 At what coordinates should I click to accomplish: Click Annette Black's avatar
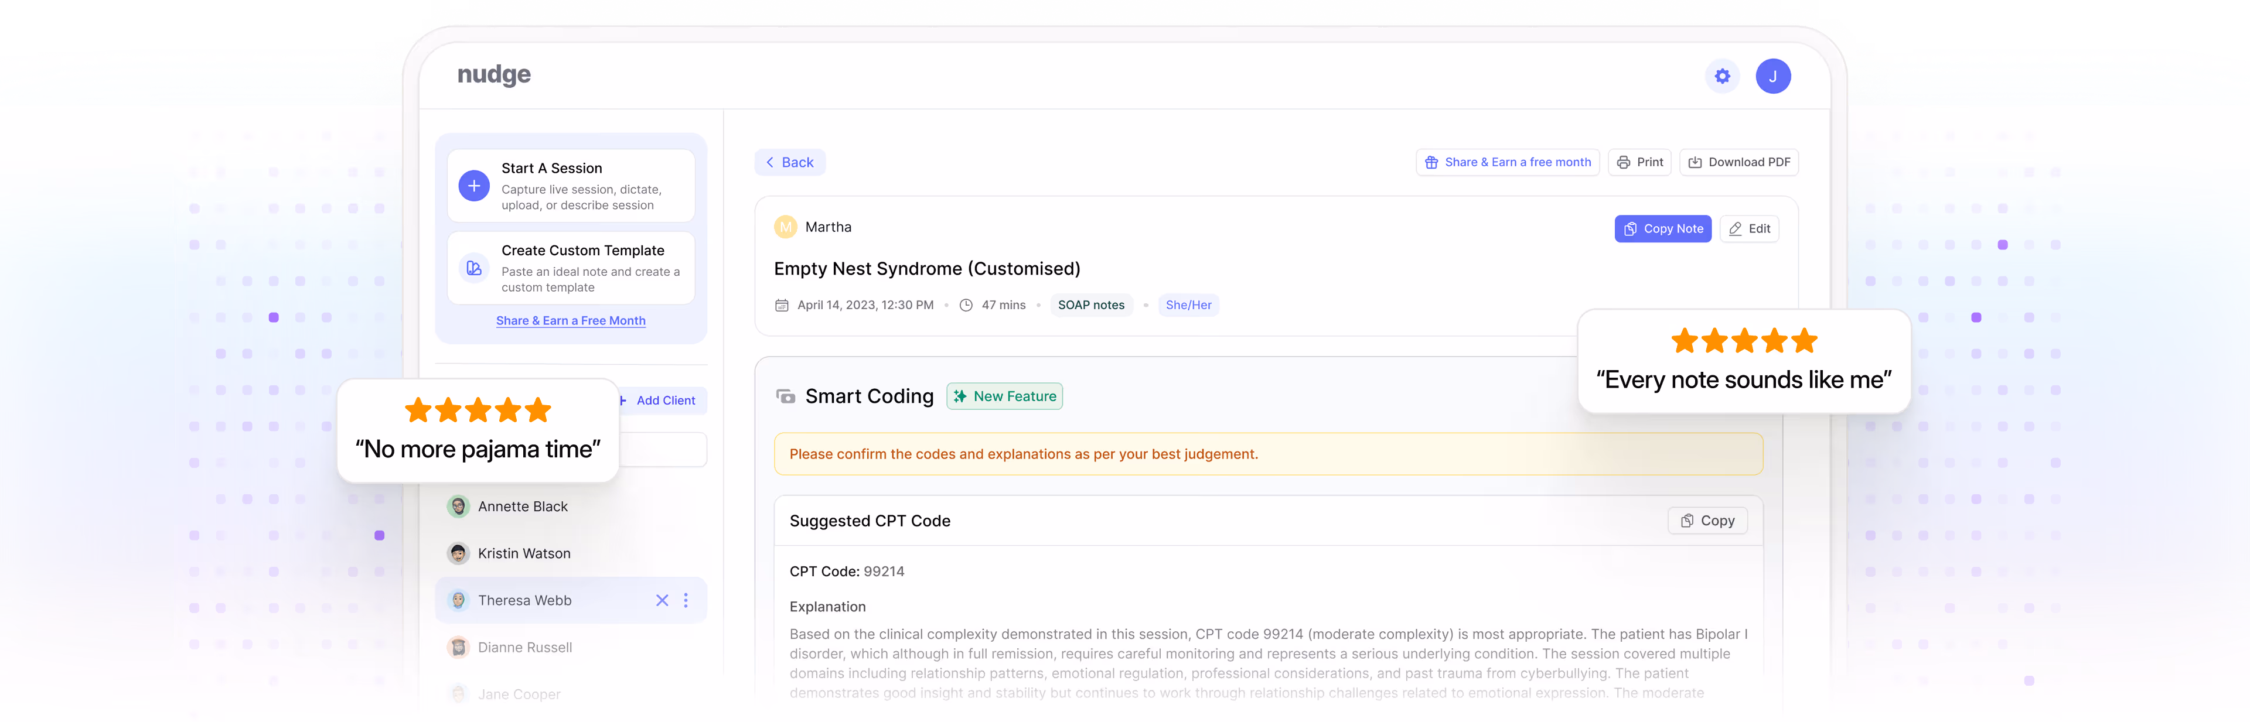coord(458,507)
